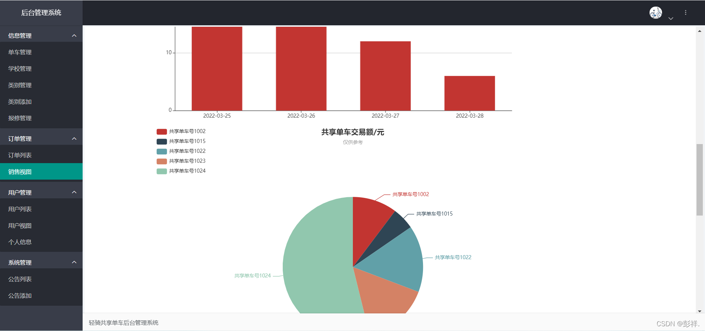Open 公告添加 in the sidebar

tap(41, 295)
